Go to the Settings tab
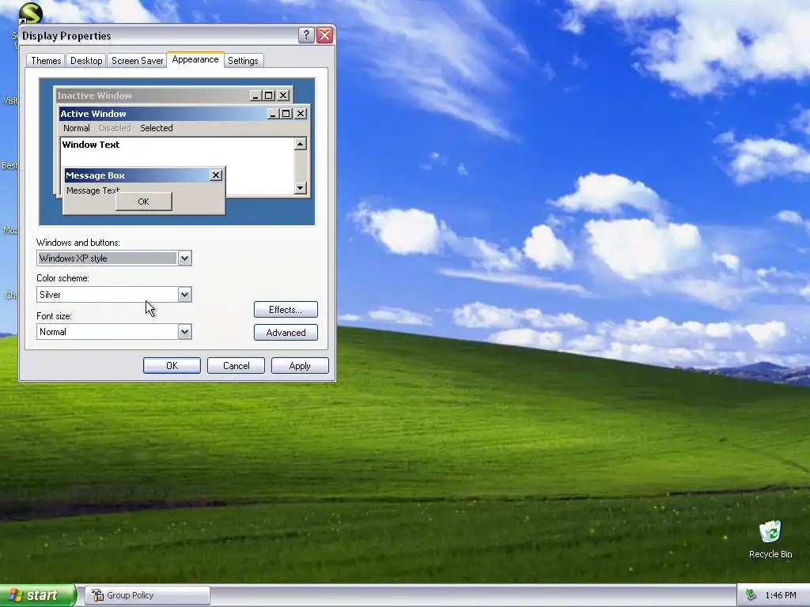The width and height of the screenshot is (810, 607). click(x=243, y=61)
